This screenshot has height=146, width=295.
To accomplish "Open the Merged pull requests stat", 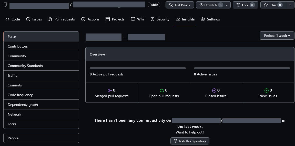I will (111, 93).
